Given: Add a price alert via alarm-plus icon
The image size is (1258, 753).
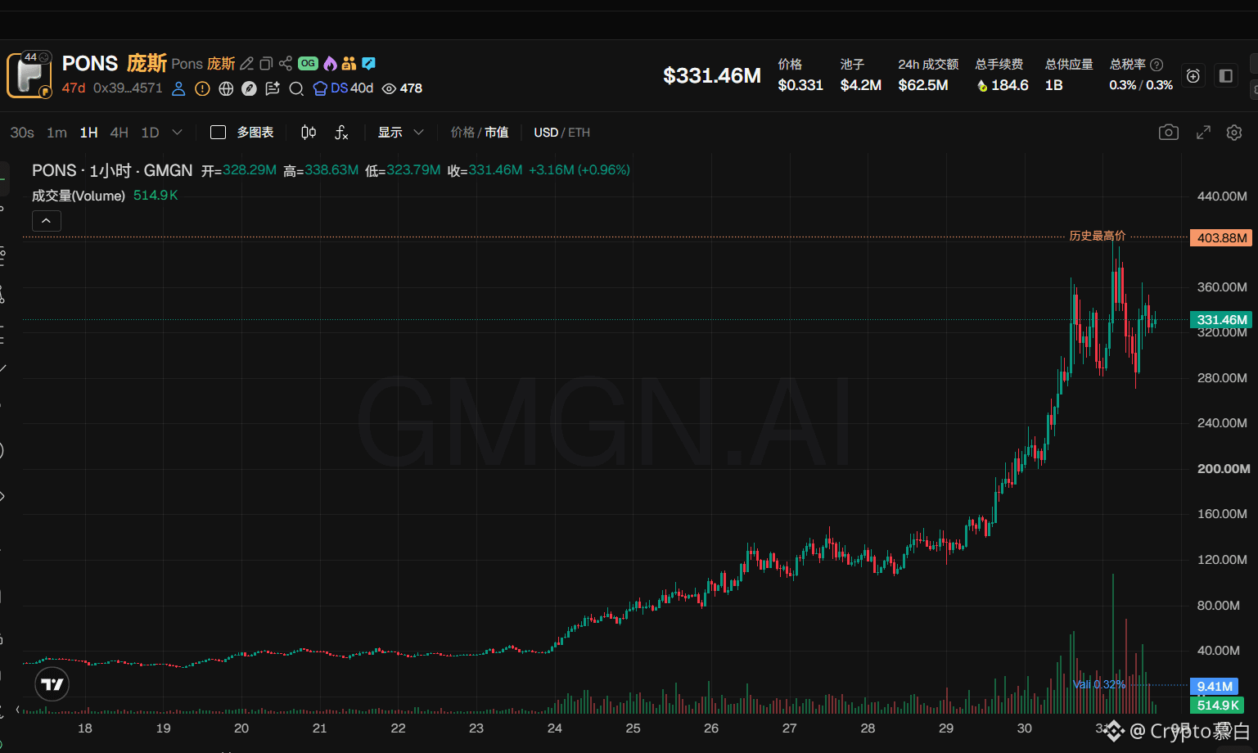Looking at the screenshot, I should point(1193,76).
